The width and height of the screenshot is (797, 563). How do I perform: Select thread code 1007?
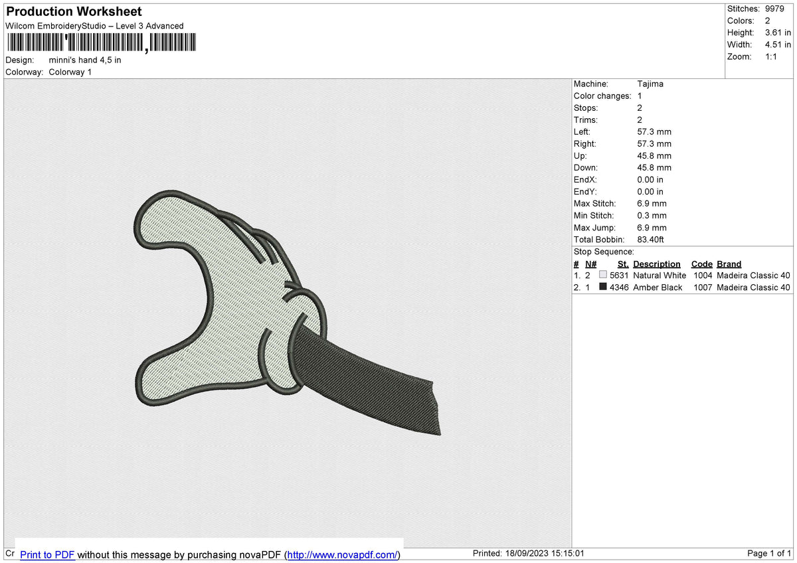click(x=703, y=287)
